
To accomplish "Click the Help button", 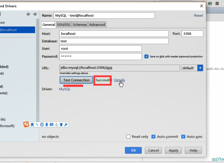I will 193,151.
